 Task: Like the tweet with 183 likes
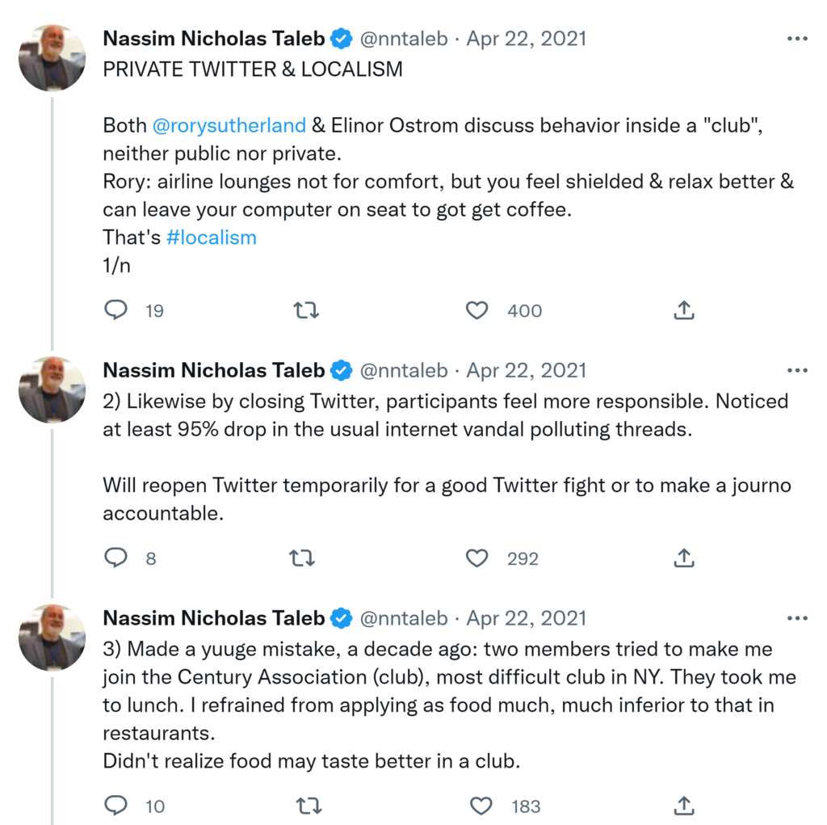click(481, 806)
